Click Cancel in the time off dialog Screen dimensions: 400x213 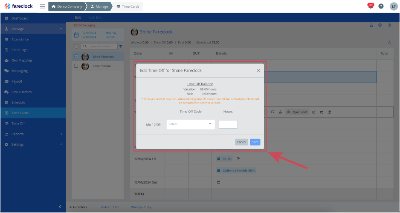tap(241, 142)
